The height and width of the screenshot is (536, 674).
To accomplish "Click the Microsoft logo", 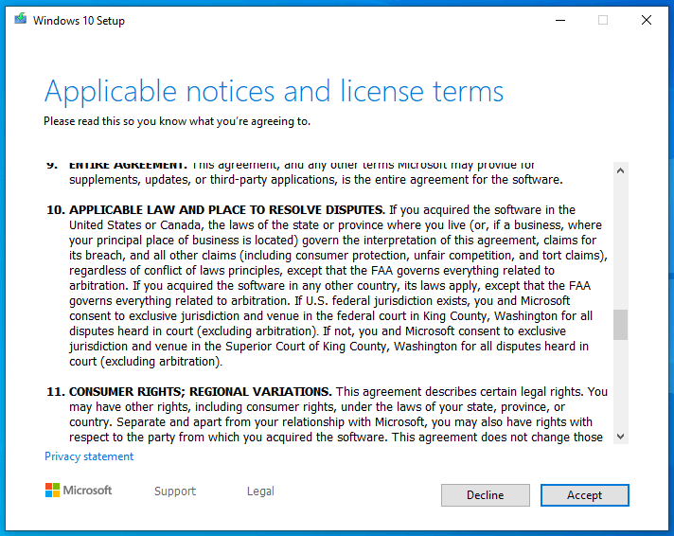I will pos(79,490).
